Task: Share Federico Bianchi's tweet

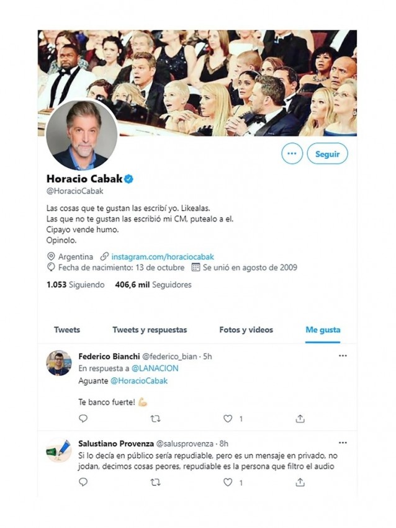Action: click(x=300, y=419)
